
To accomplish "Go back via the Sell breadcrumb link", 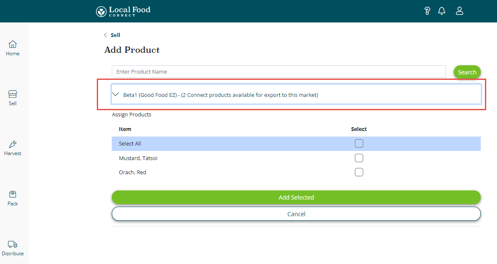I will (x=115, y=35).
